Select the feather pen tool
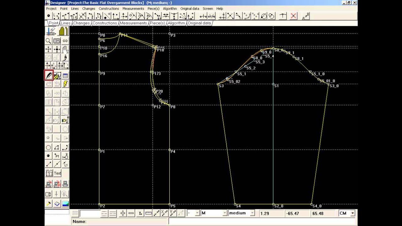The width and height of the screenshot is (402, 226). click(48, 75)
